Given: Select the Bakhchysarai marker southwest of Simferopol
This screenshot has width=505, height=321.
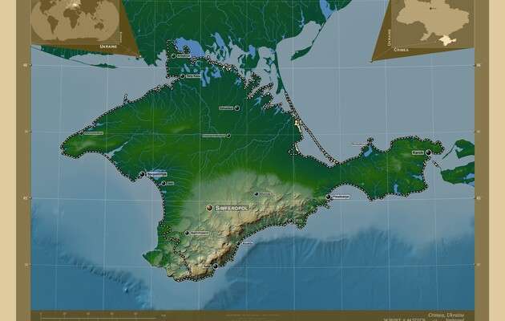Looking at the screenshot, I should tap(187, 233).
